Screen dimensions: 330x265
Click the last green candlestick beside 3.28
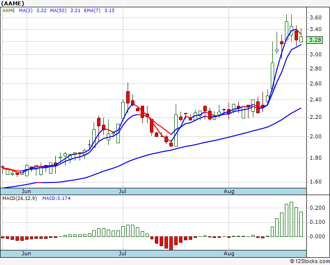click(x=301, y=39)
